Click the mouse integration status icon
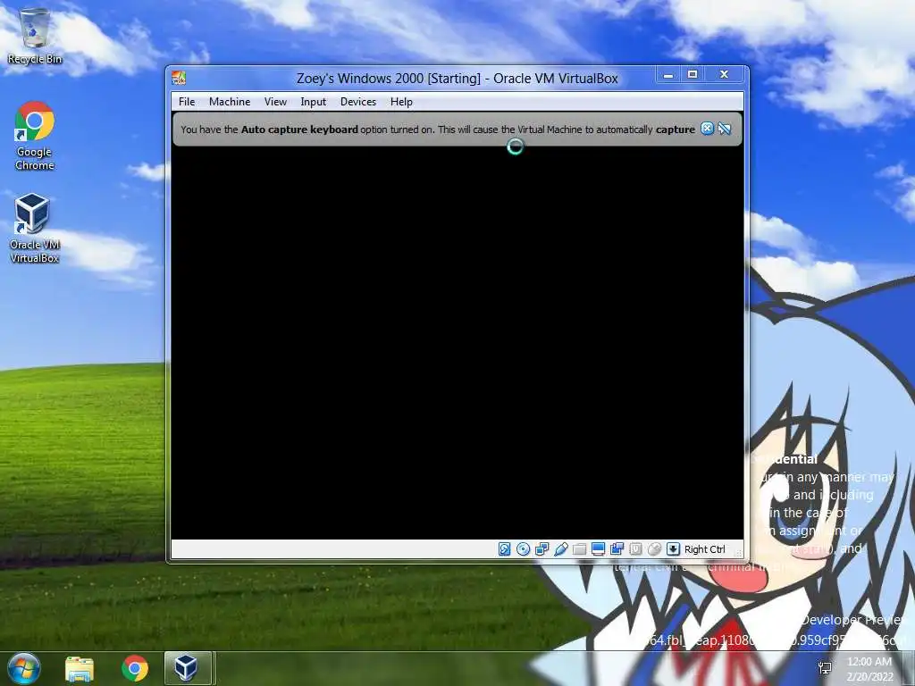 654,549
